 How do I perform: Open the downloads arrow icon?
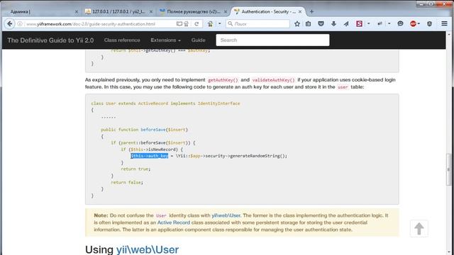pos(333,24)
